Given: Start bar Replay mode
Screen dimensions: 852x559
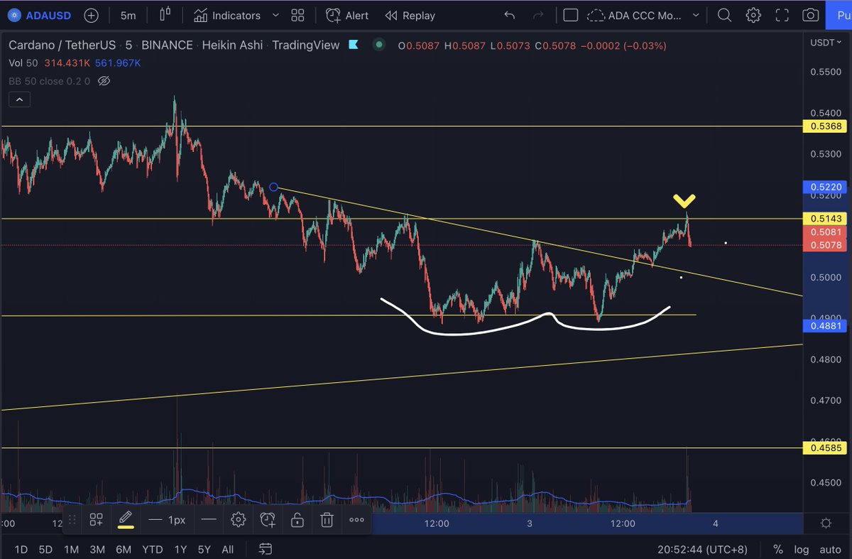Looking at the screenshot, I should click(410, 15).
